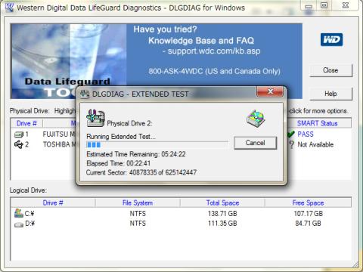363x272 pixels.
Task: Click the main window's WD title bar icon
Action: pyautogui.click(x=9, y=8)
